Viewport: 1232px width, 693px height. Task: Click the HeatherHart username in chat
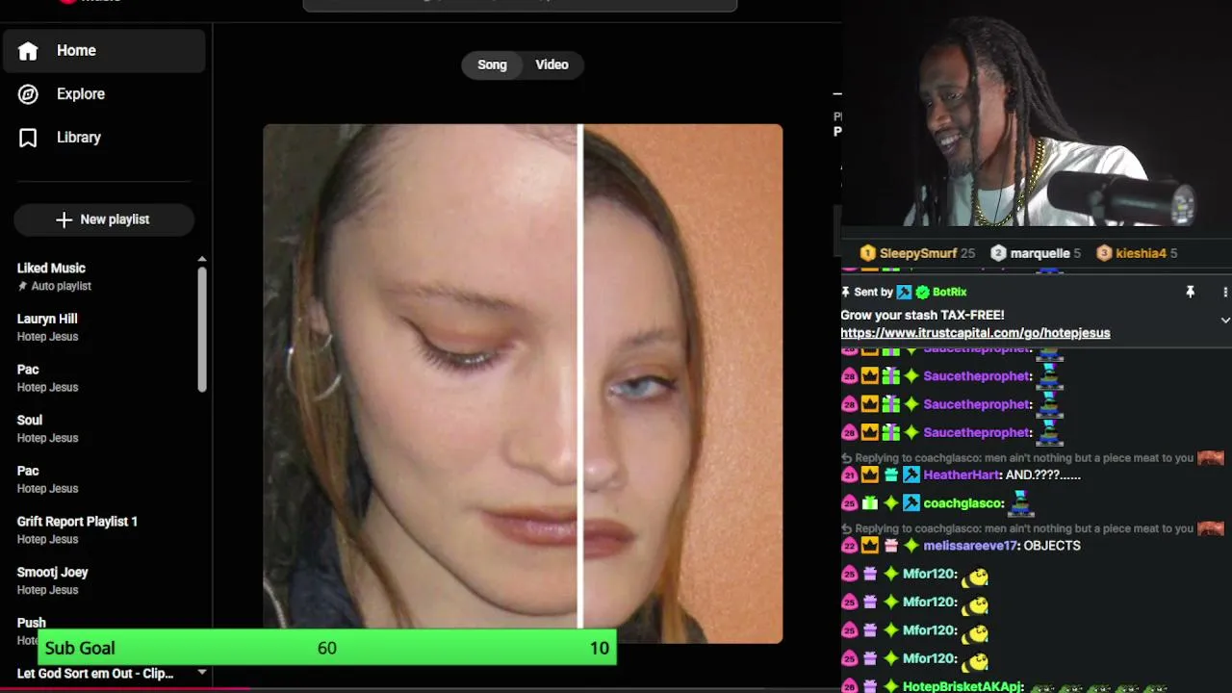[x=962, y=475]
